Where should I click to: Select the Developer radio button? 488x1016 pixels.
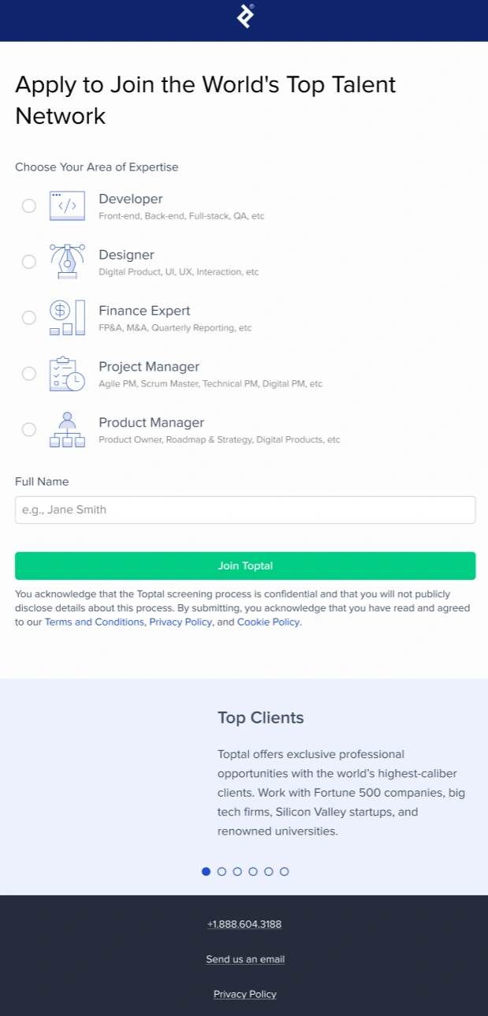29,206
